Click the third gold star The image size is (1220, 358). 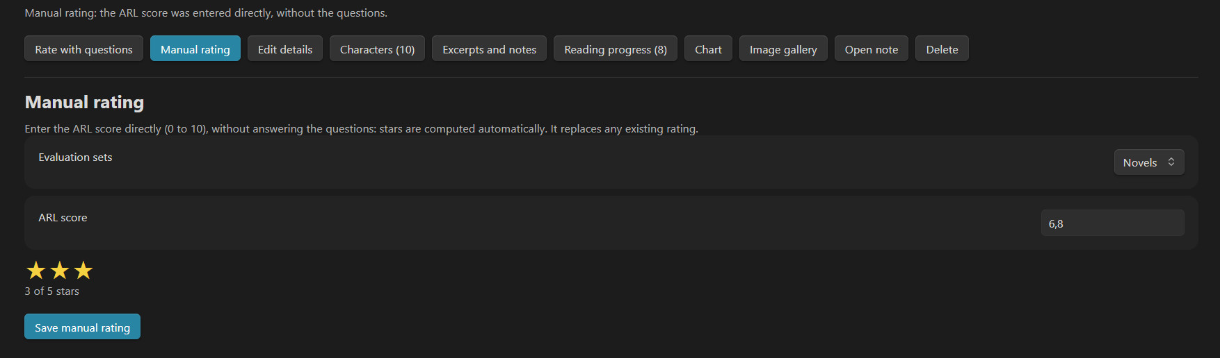(x=83, y=270)
